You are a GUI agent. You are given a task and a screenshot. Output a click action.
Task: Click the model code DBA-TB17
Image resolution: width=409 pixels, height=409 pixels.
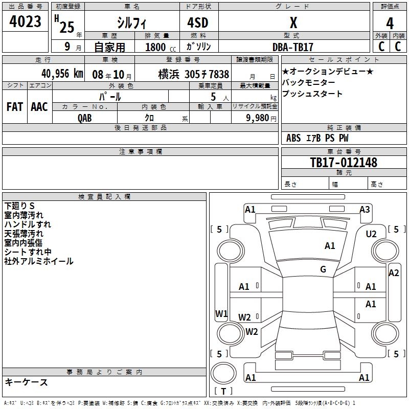click(292, 47)
